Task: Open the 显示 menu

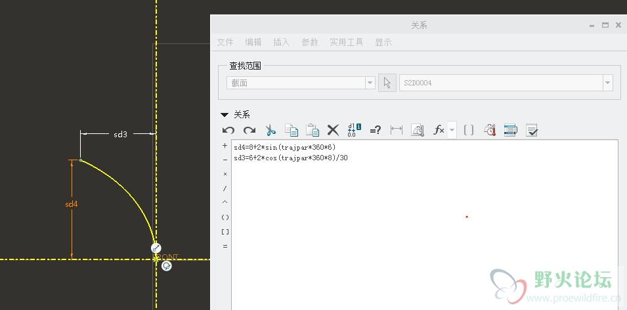Action: [383, 42]
